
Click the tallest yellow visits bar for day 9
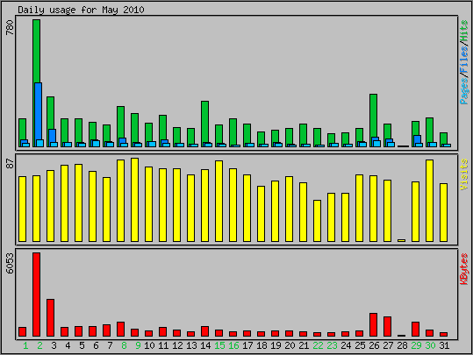coord(134,200)
